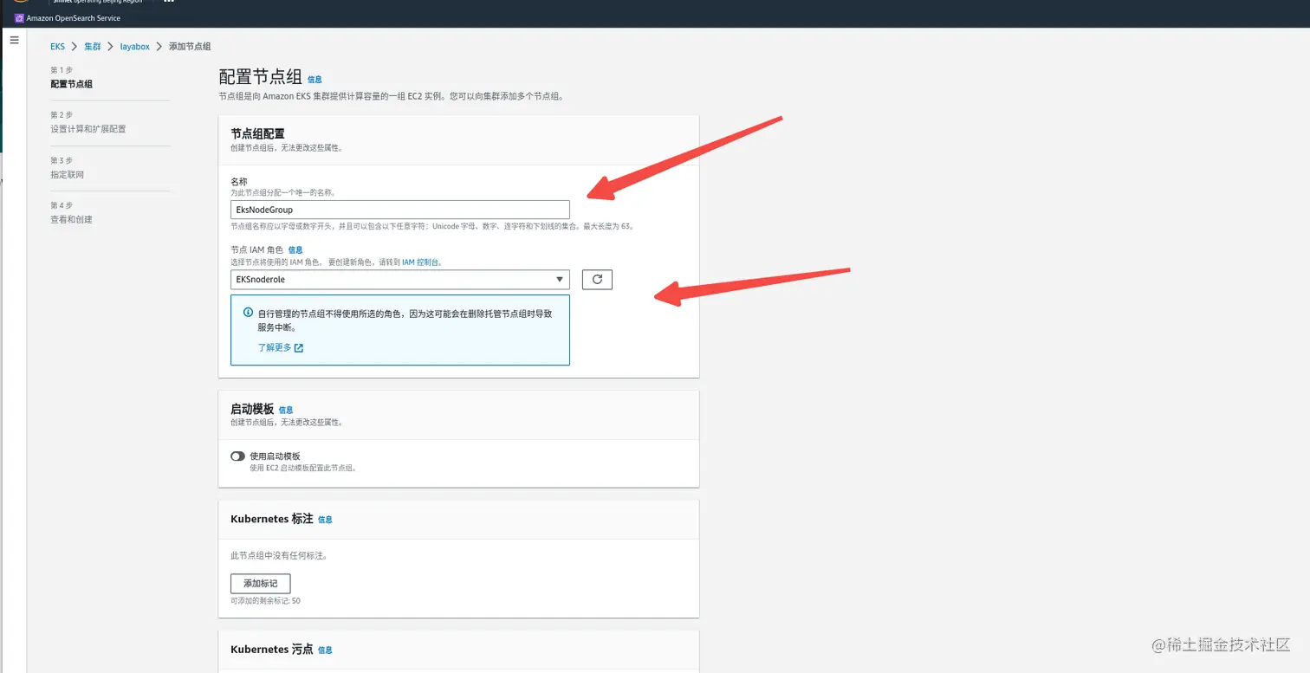1310x673 pixels.
Task: Click the text 此节点组中没有任何标注。
Action: point(278,555)
